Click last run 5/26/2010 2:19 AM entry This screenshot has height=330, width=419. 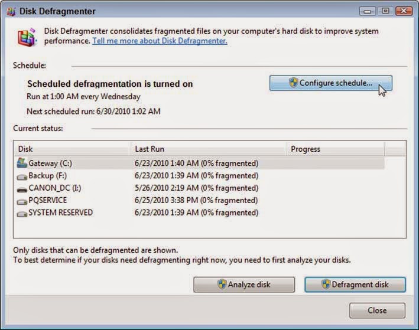tap(196, 188)
